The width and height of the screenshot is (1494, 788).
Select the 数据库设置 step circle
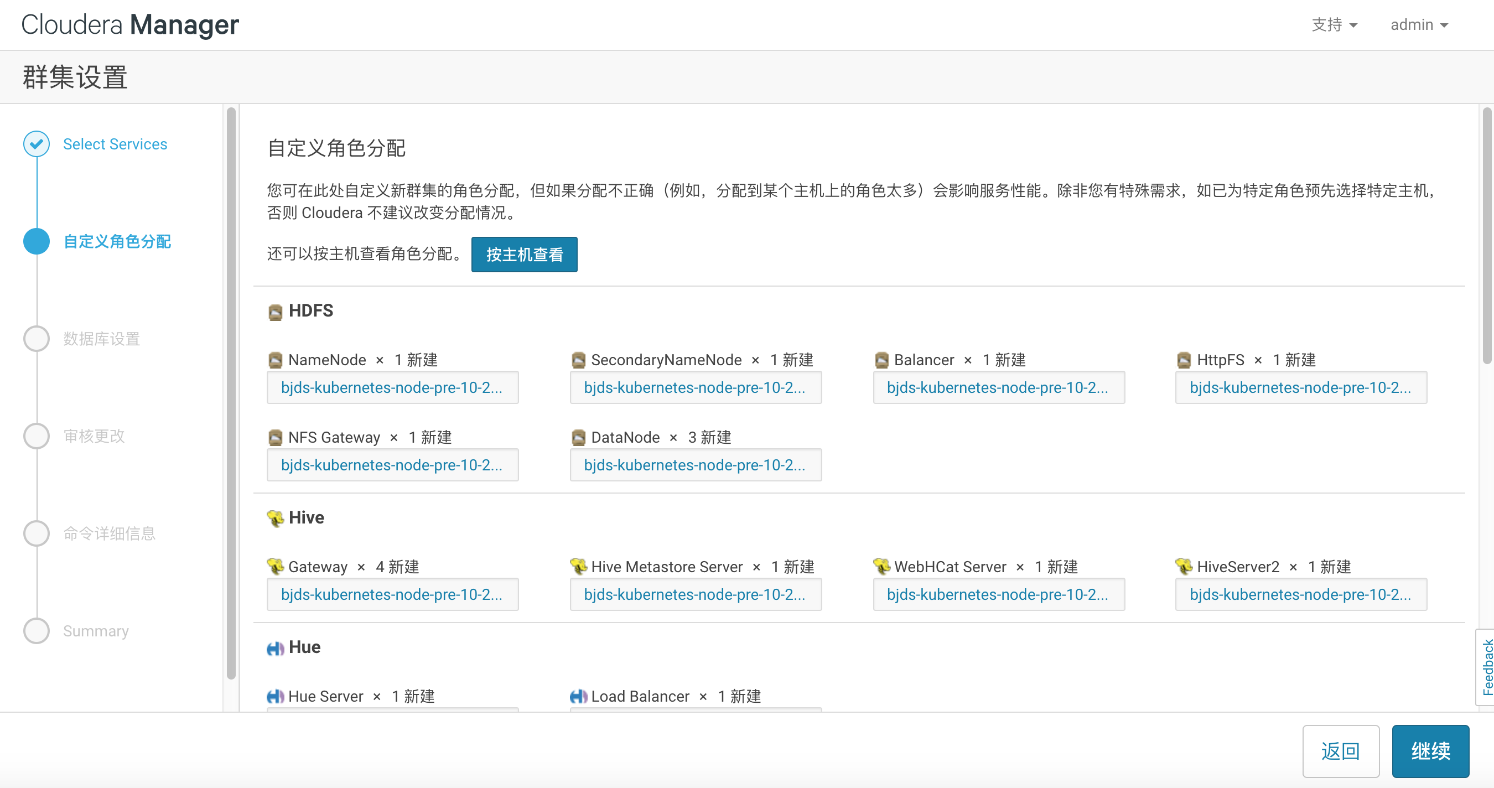[35, 338]
